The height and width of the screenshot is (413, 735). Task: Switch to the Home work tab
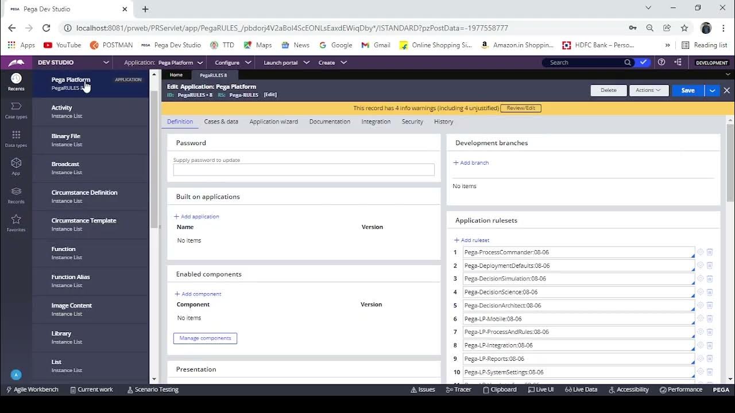[176, 75]
